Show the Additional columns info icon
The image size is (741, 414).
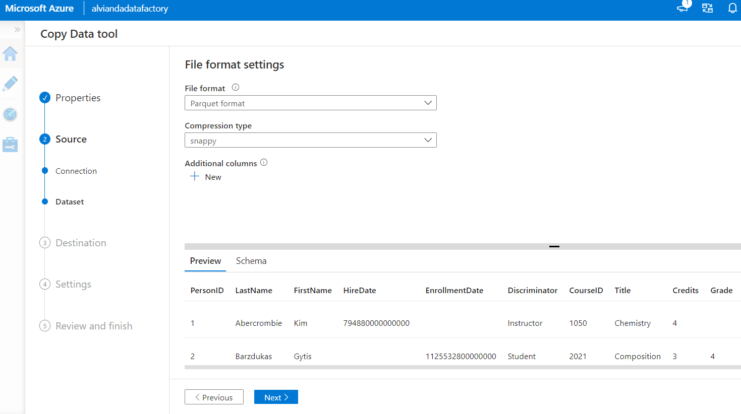coord(263,162)
